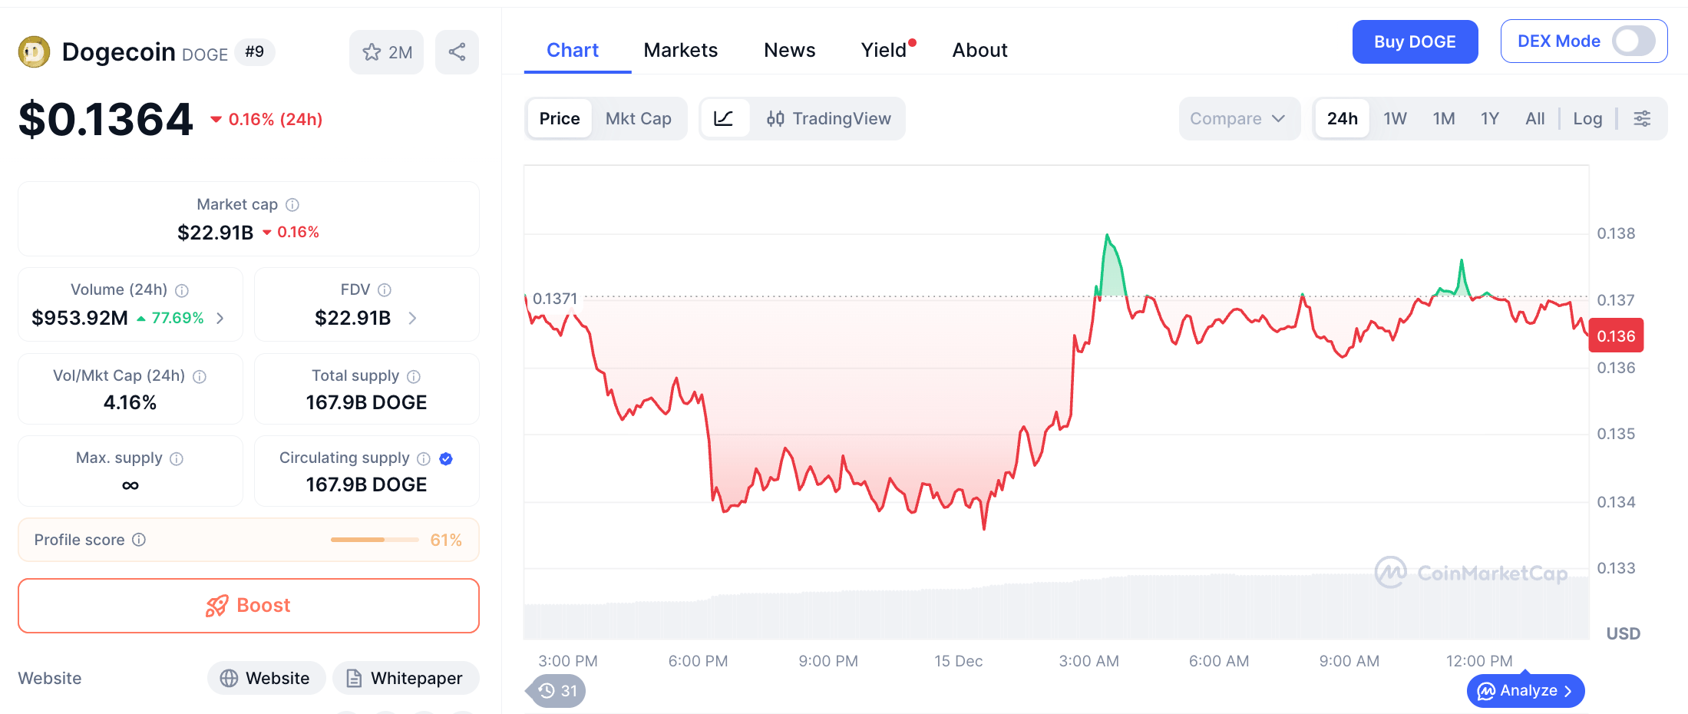Toggle logarithmic scale with Log option
The width and height of the screenshot is (1688, 714).
click(x=1587, y=118)
